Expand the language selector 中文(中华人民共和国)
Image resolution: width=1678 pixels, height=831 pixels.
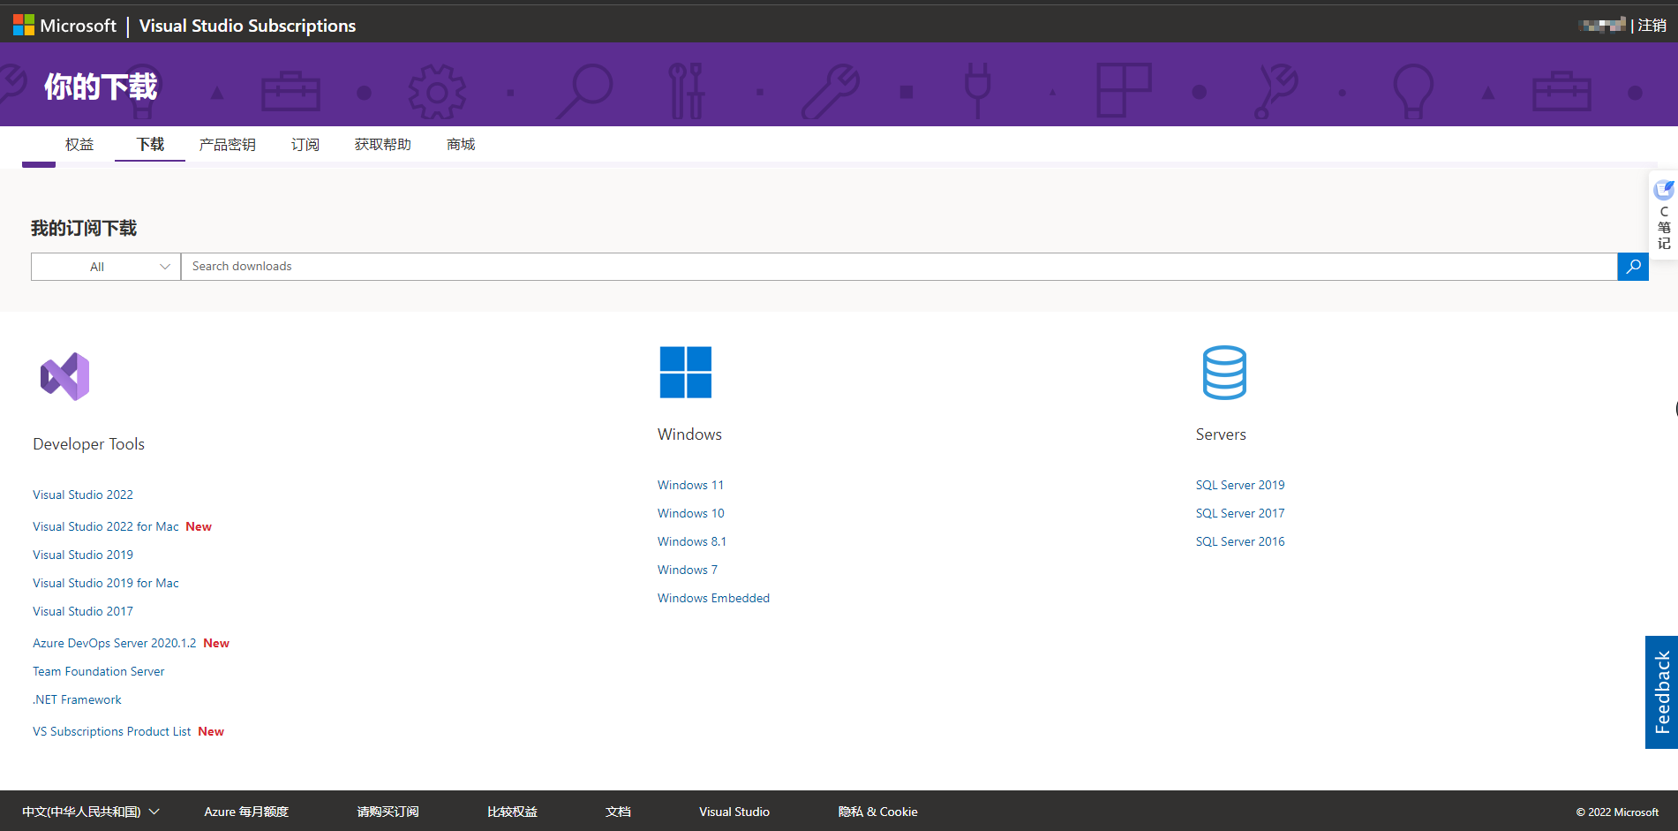click(90, 812)
